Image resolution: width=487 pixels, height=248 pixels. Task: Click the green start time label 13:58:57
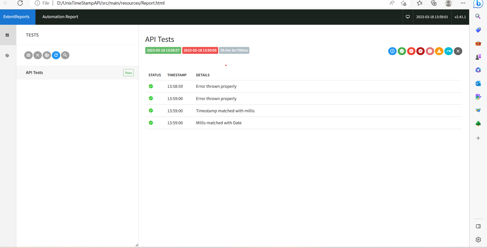163,51
